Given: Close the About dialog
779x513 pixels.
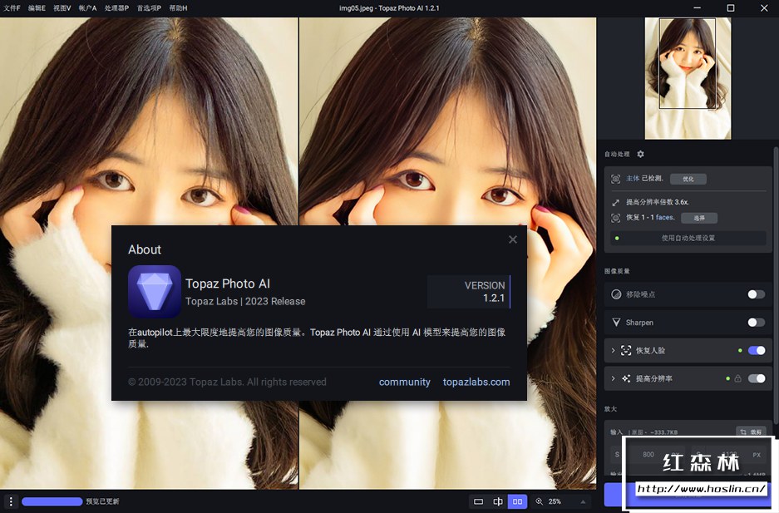Looking at the screenshot, I should point(513,239).
